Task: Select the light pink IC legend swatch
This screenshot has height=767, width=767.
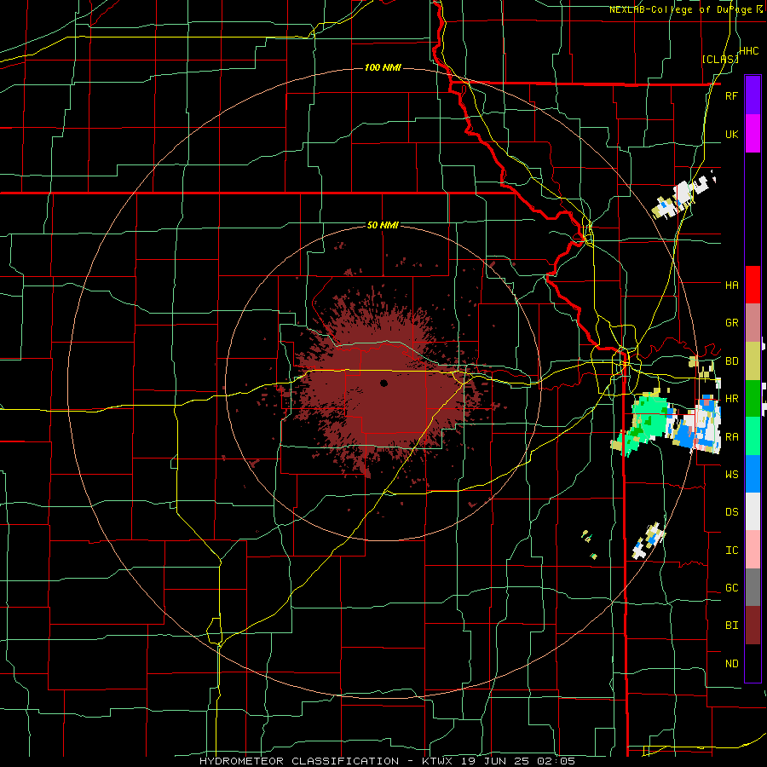Action: [753, 550]
